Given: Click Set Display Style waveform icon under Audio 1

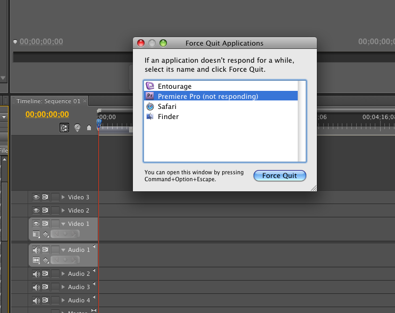Looking at the screenshot, I should 36,260.
